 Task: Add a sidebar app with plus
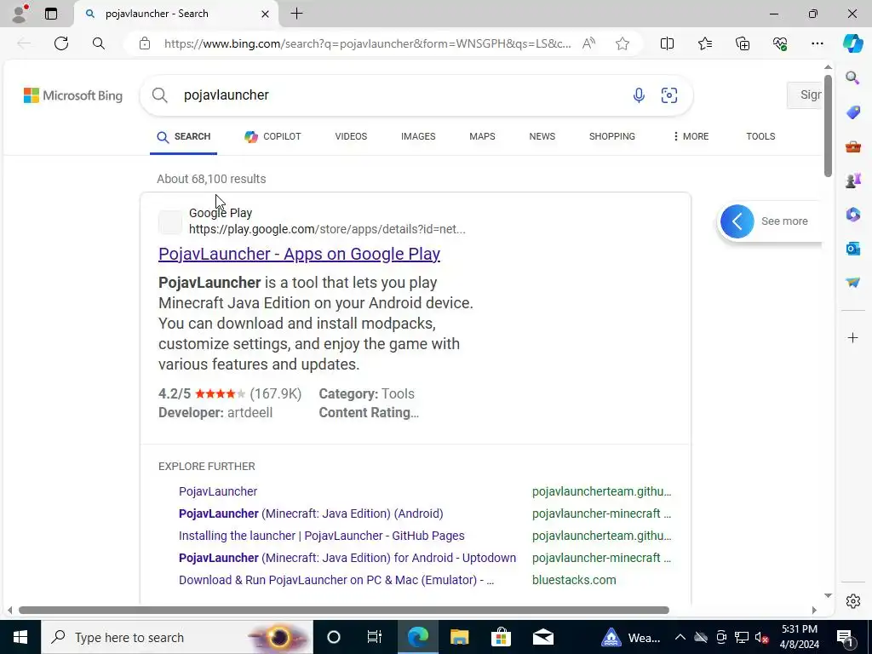pos(852,337)
